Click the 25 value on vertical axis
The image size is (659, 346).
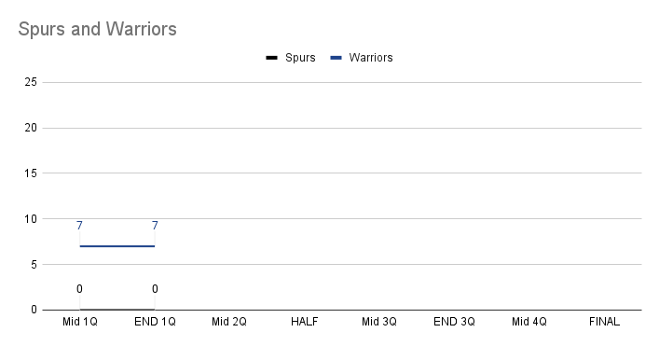pyautogui.click(x=31, y=82)
